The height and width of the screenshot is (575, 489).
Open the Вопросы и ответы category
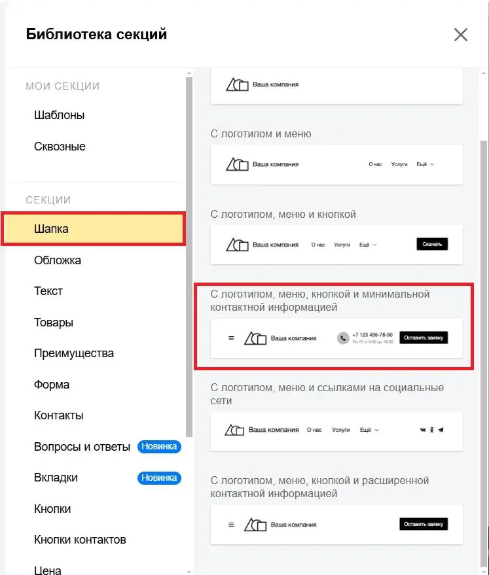(82, 447)
